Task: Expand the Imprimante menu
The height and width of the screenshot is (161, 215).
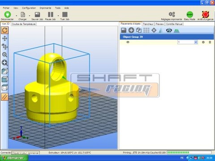Action: [x=45, y=8]
